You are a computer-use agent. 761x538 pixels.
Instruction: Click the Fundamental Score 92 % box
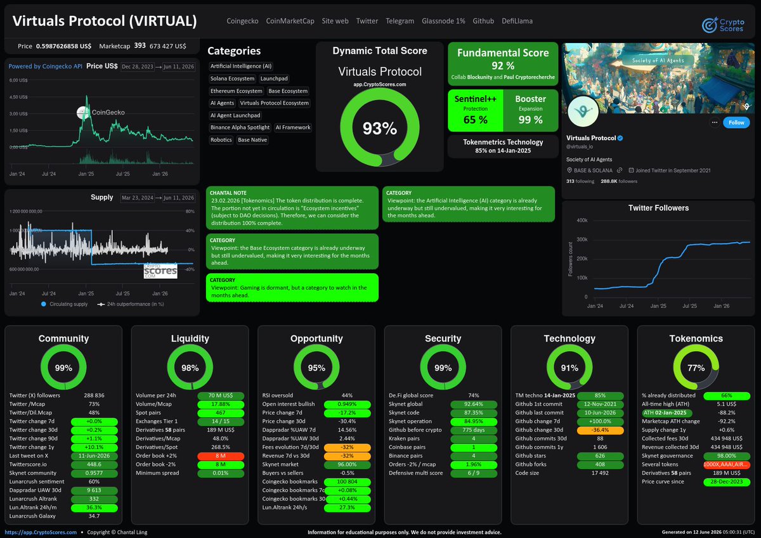[x=503, y=64]
